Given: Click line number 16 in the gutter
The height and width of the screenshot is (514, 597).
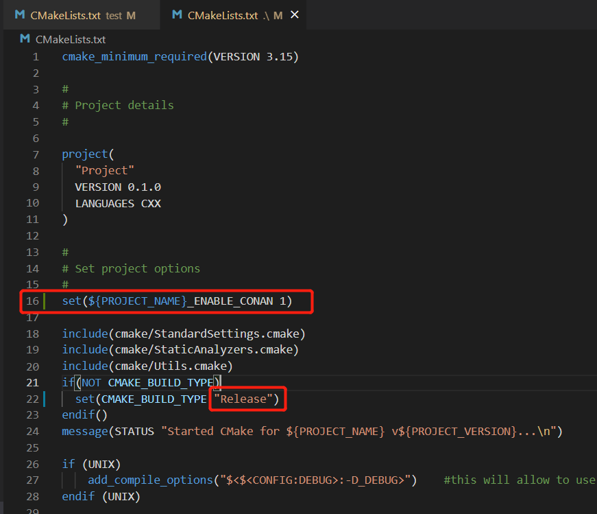Looking at the screenshot, I should (x=33, y=301).
